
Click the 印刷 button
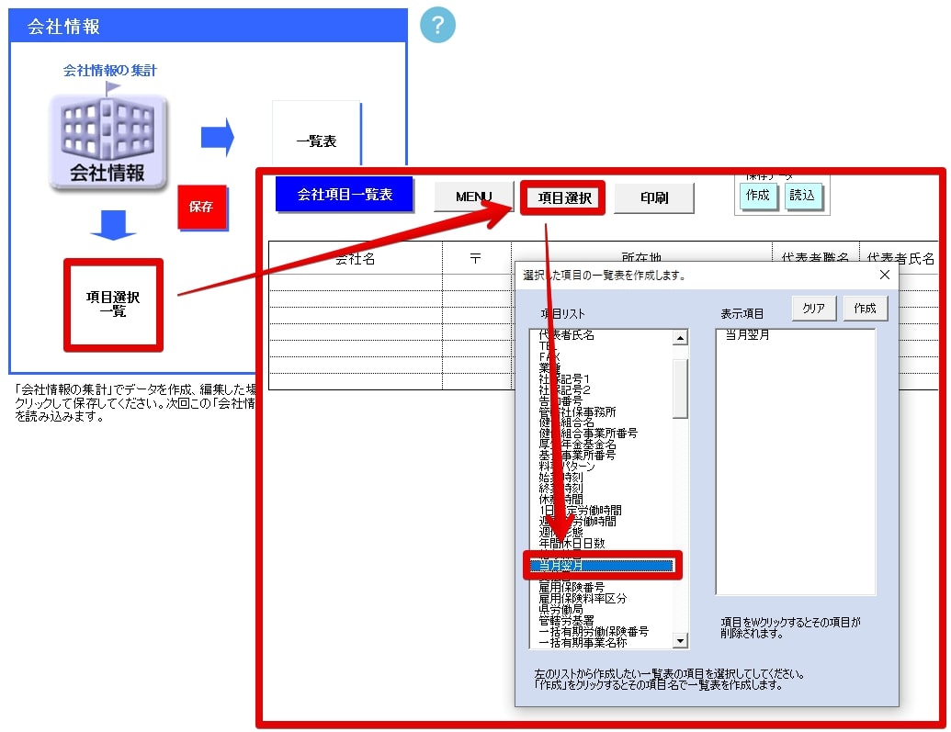coord(654,197)
